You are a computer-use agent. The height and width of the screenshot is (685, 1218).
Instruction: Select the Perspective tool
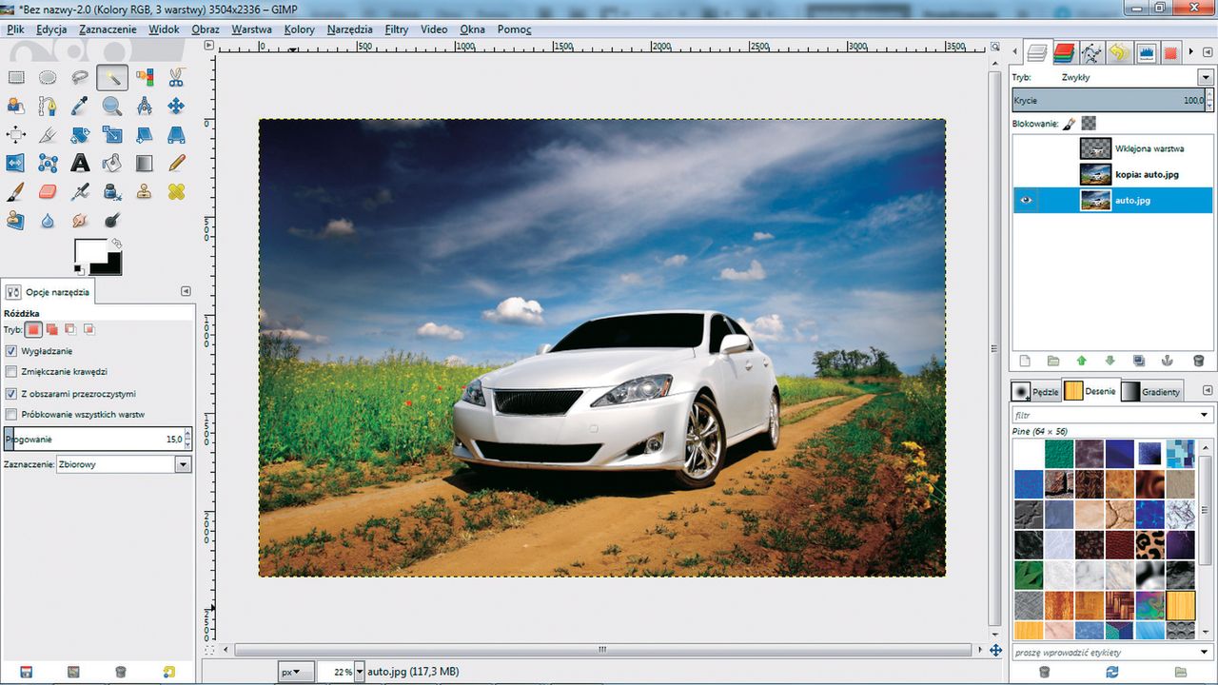[x=176, y=135]
